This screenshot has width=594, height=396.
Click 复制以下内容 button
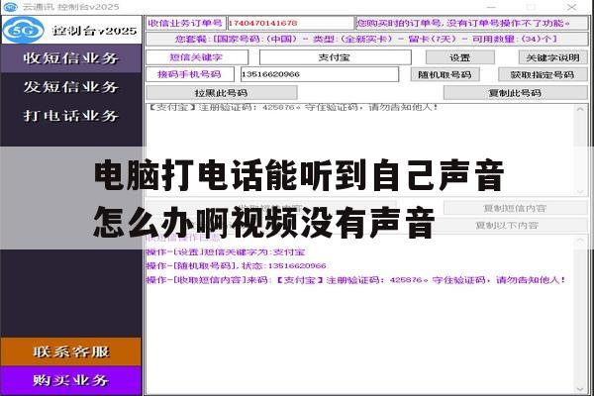pyautogui.click(x=507, y=226)
